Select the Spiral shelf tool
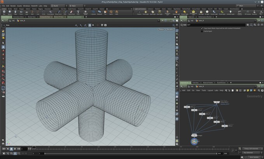The width and height of the screenshot is (264, 159). tap(111, 12)
